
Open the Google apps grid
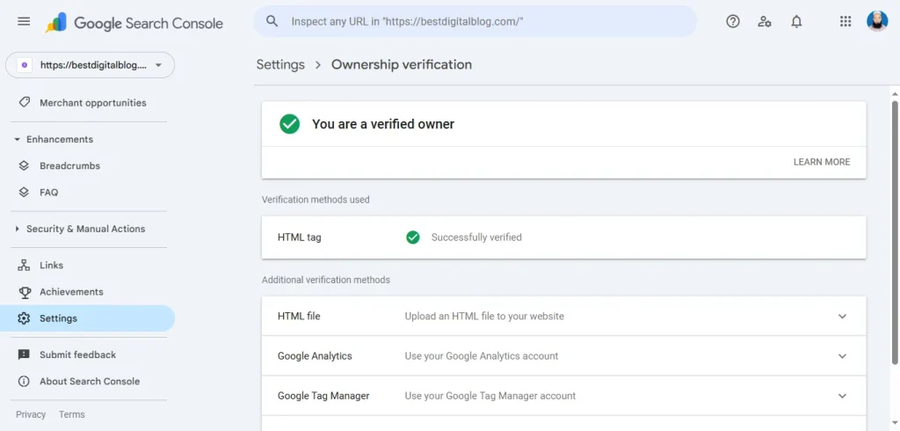(846, 21)
